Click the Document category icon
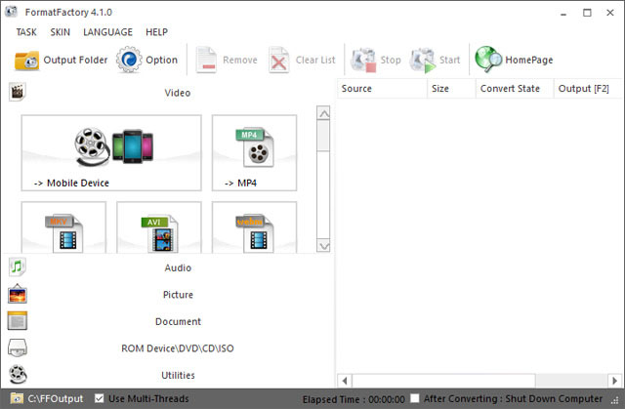Viewport: 625px width, 409px height. point(18,321)
